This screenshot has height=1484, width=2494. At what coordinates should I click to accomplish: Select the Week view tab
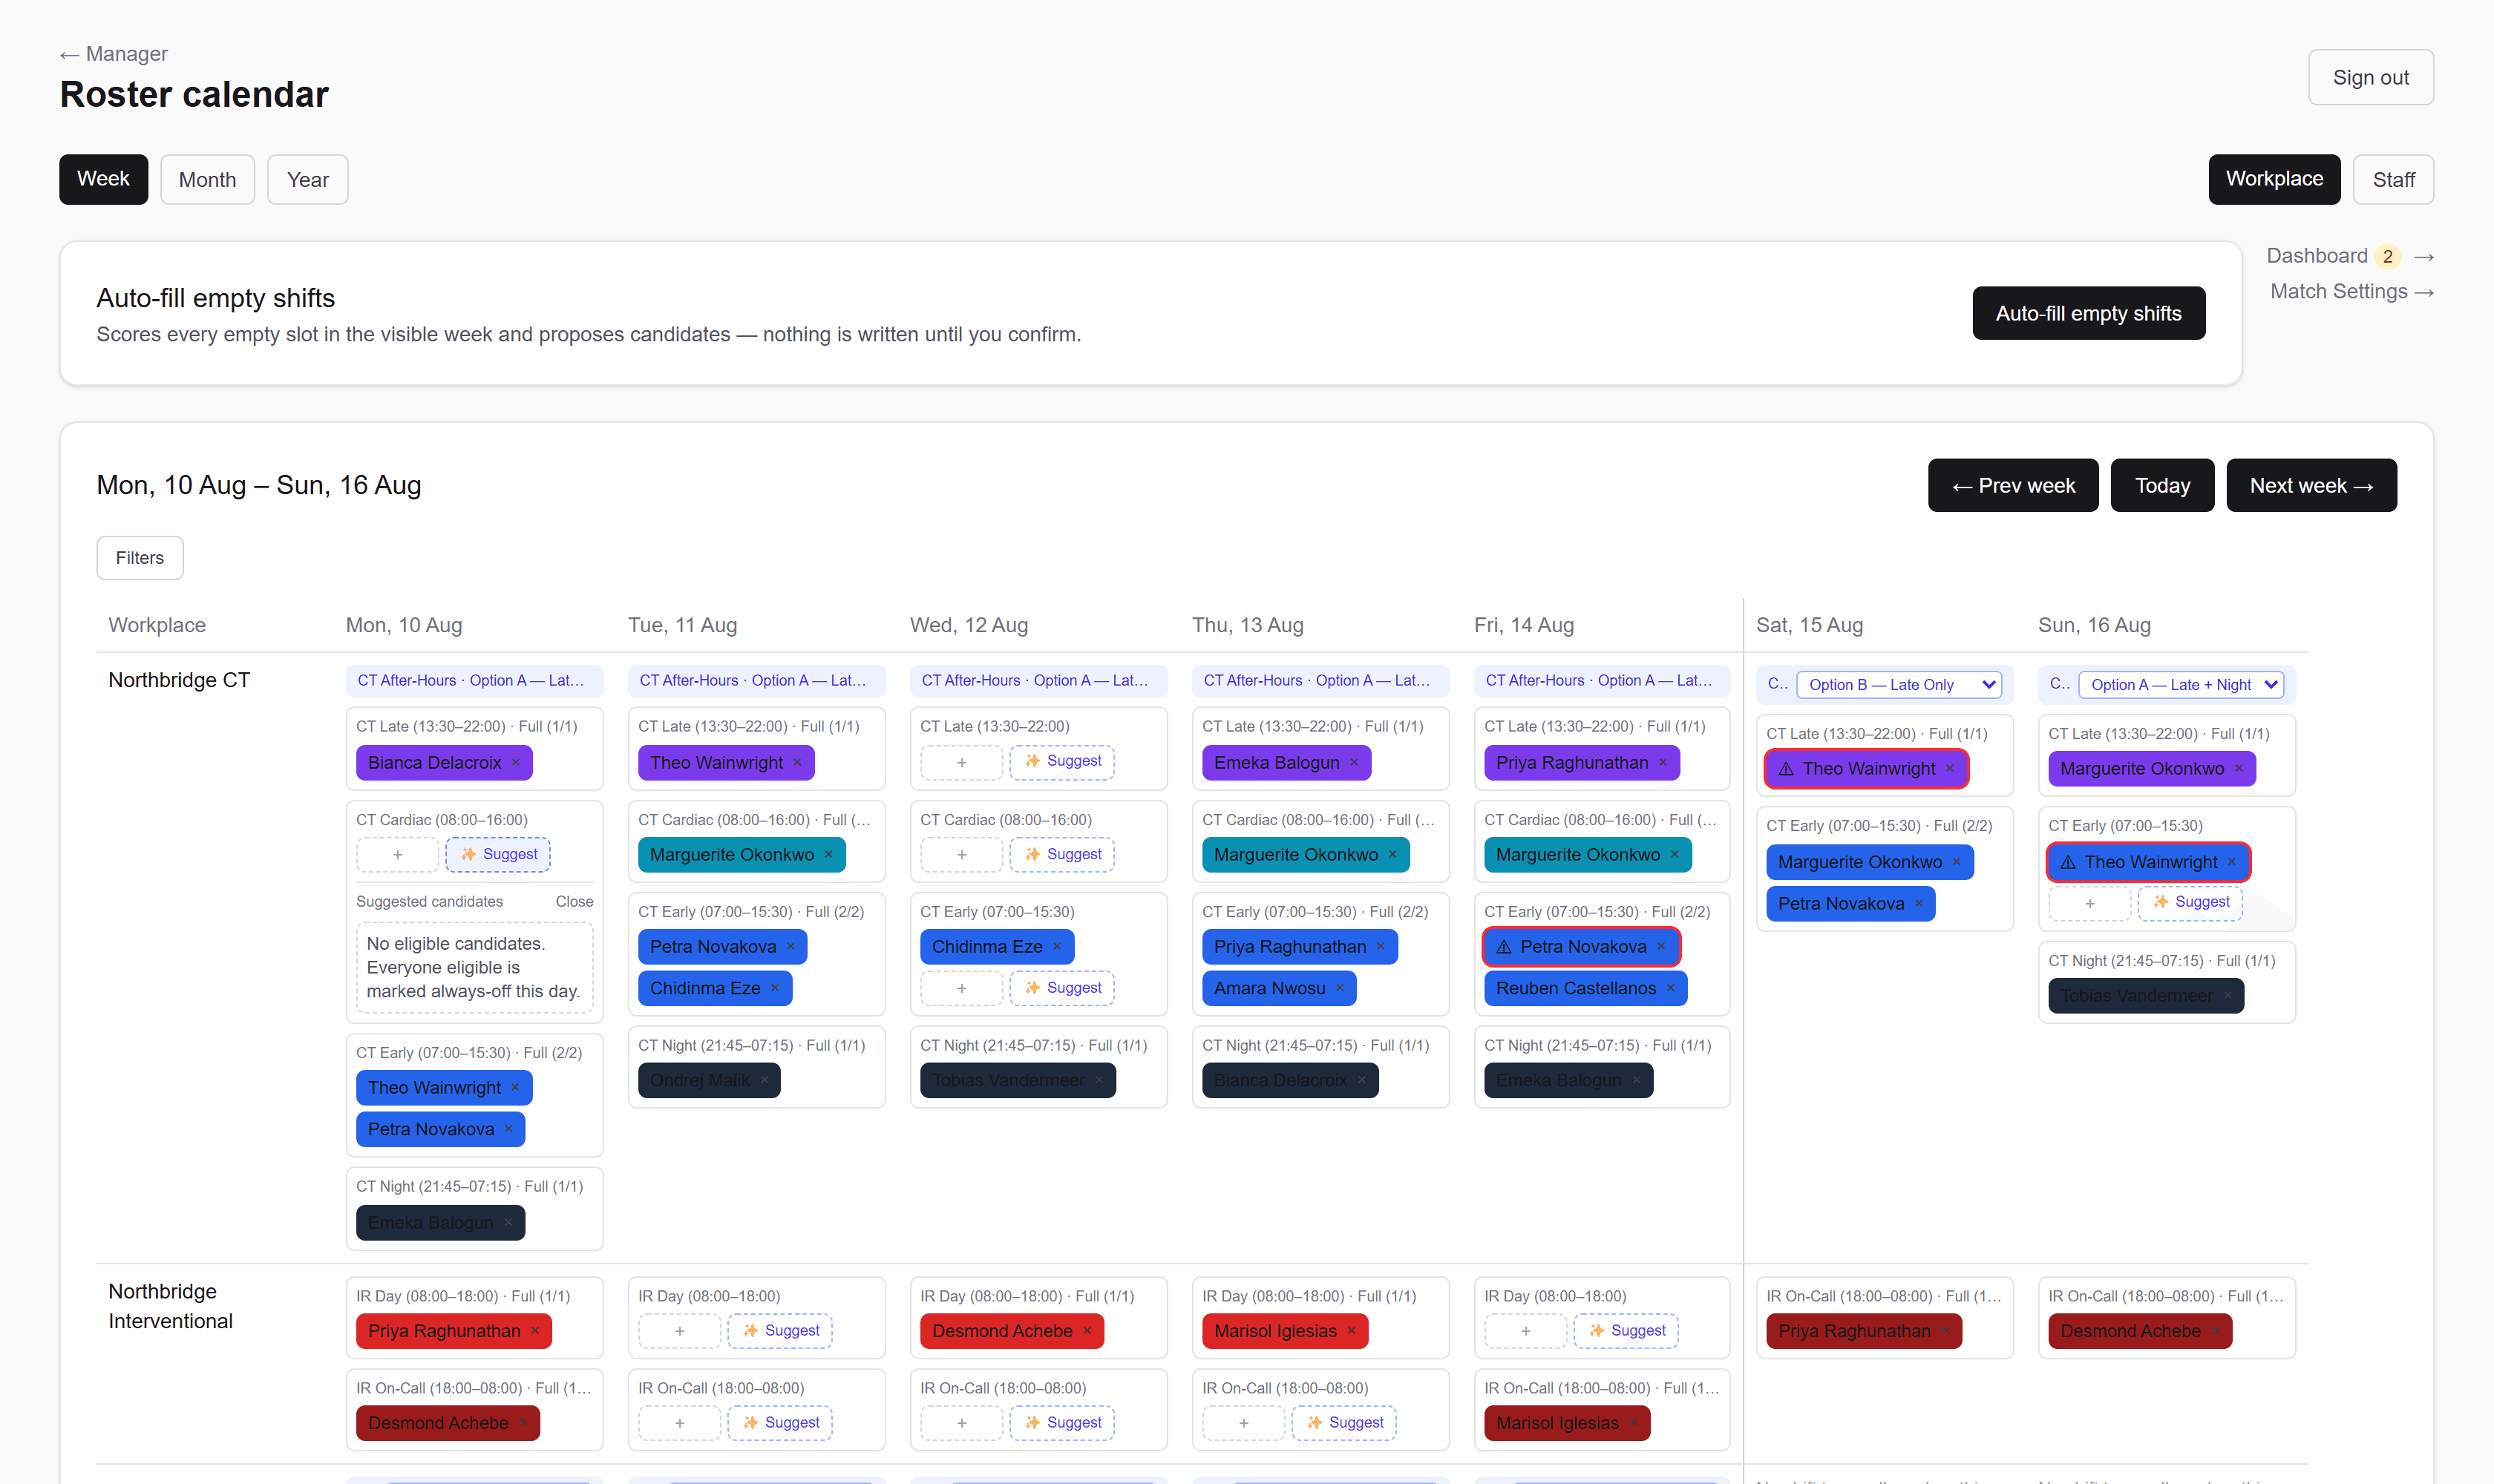pos(103,179)
